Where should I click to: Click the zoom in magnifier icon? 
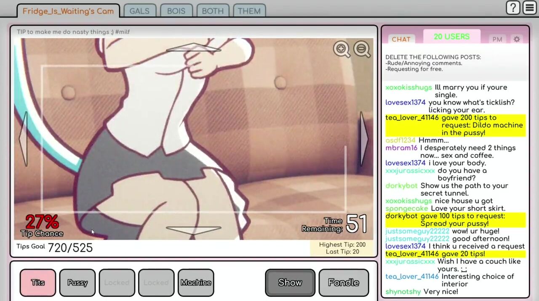pyautogui.click(x=341, y=49)
